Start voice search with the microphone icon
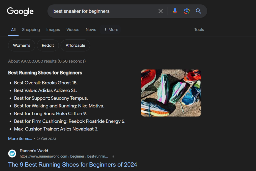This screenshot has width=256, height=171. pos(175,11)
